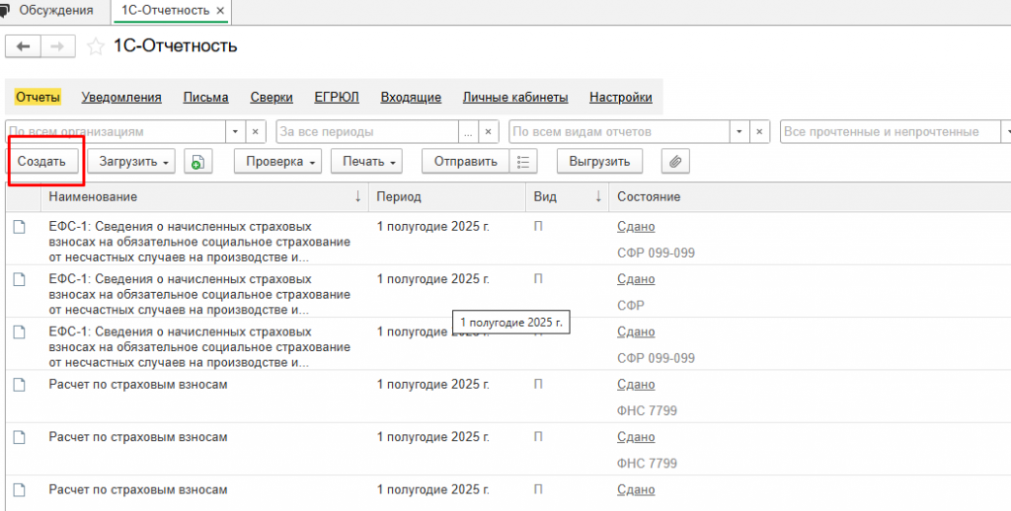Add 1С-Отчетность to favorites with the star
Viewport: 1011px width, 511px height.
[96, 47]
